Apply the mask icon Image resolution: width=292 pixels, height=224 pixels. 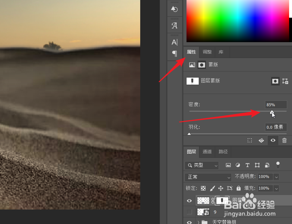tap(261, 140)
